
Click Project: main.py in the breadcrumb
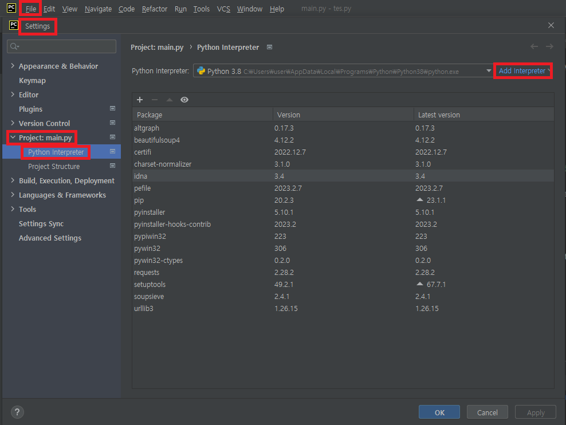(157, 48)
